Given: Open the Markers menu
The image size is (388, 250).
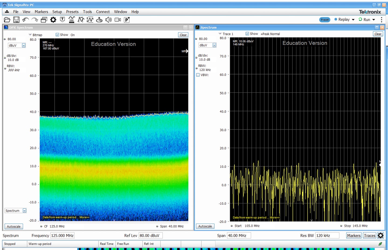Looking at the screenshot, I should click(x=41, y=12).
